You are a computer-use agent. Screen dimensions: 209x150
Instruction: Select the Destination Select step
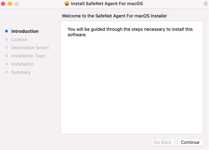click(x=30, y=47)
